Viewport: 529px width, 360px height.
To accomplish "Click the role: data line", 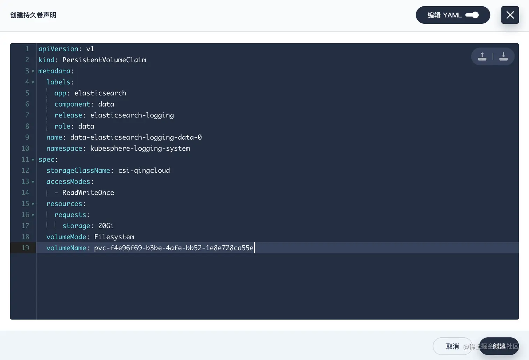I will tap(74, 126).
